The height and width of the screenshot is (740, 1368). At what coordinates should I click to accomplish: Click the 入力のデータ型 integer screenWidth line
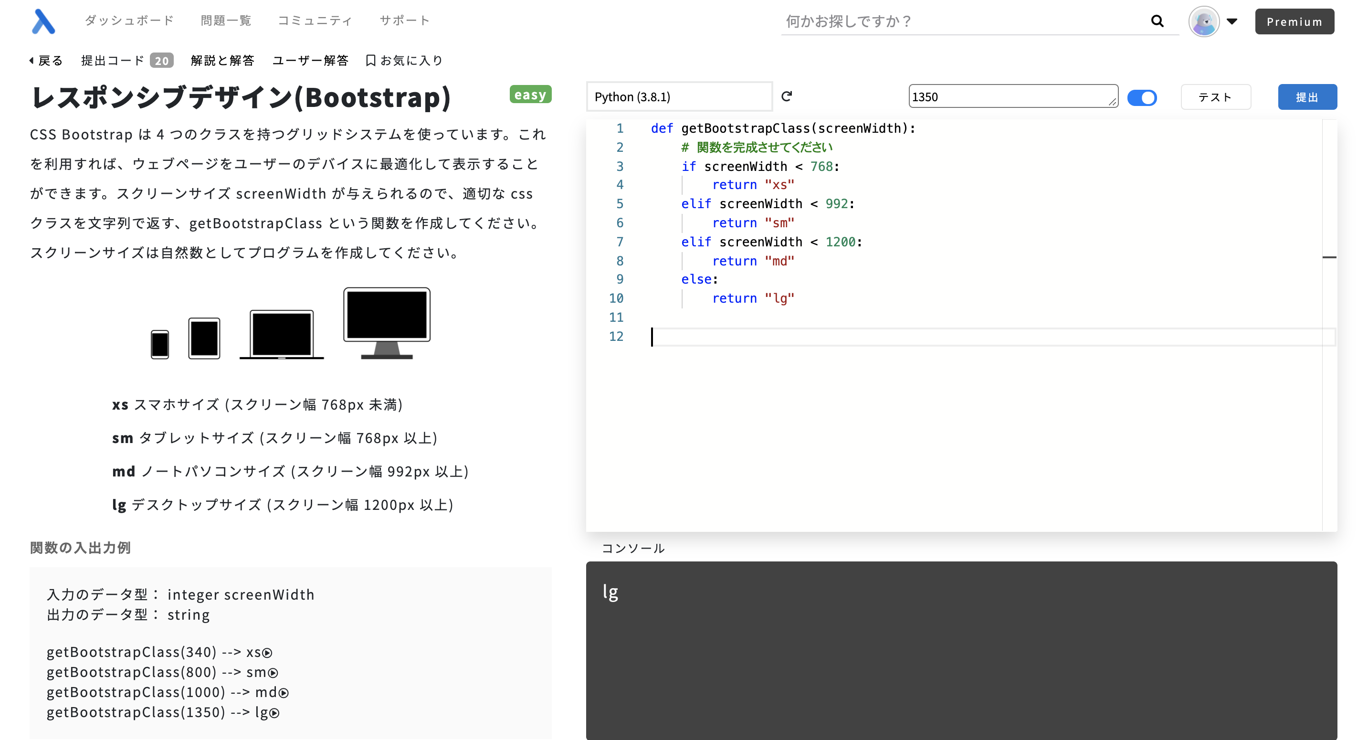(x=180, y=595)
